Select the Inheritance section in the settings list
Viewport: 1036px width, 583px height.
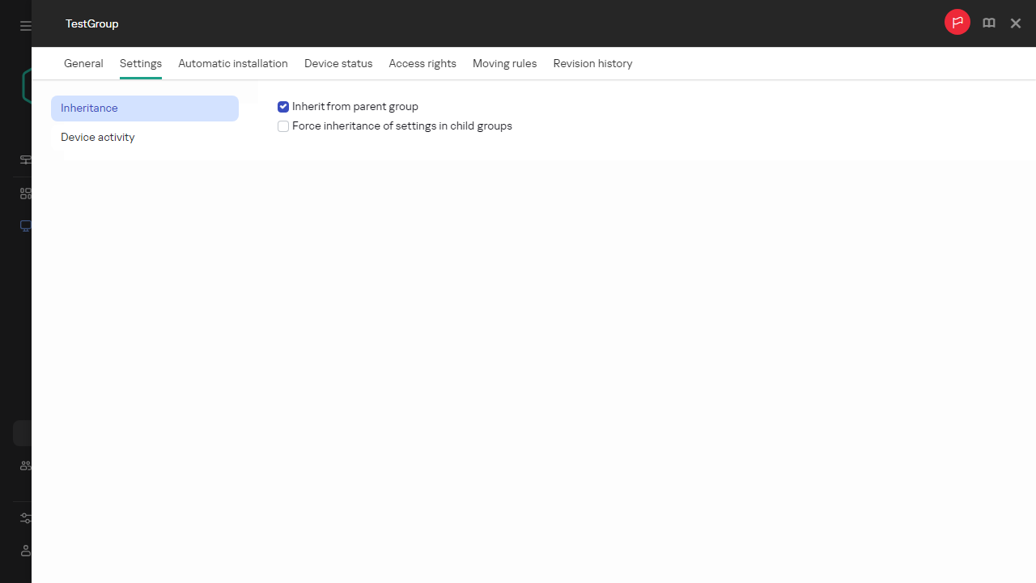[89, 108]
